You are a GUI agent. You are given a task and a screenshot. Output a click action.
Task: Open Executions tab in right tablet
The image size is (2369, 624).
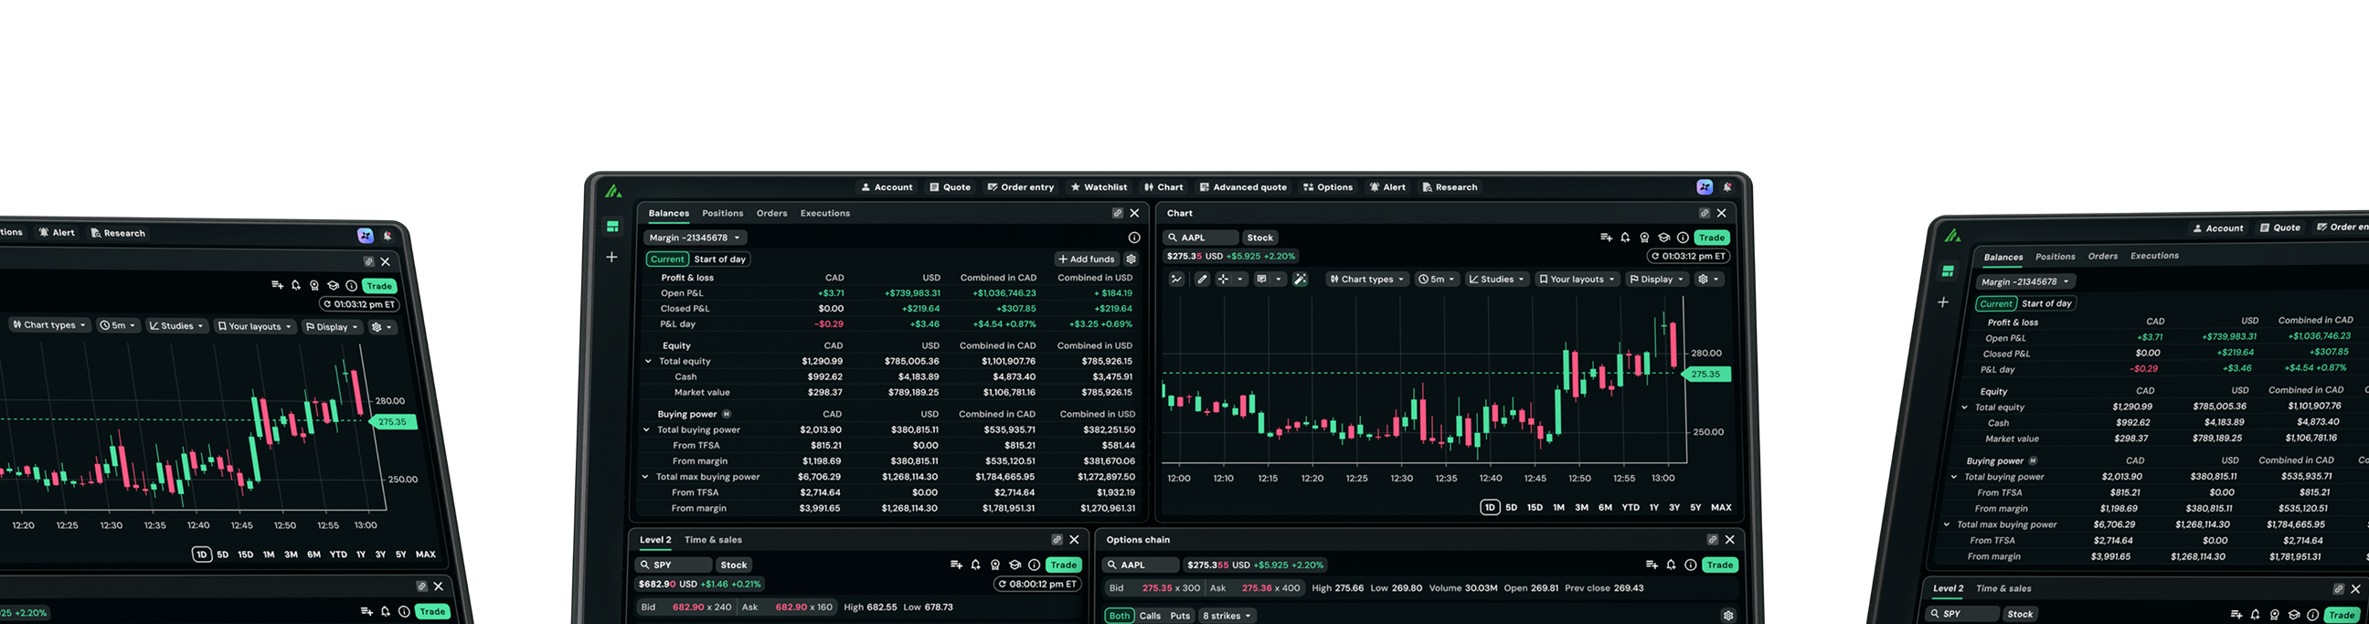click(2154, 257)
